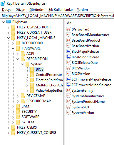114x145 pixels.
Task: Click the BiosMinorRelease binary value icon
Action: (x=69, y=57)
